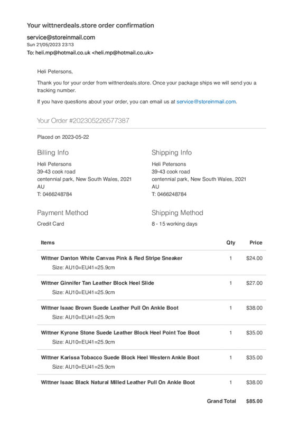Image resolution: width=299 pixels, height=422 pixels.
Task: Click the Price column header
Action: click(256, 243)
